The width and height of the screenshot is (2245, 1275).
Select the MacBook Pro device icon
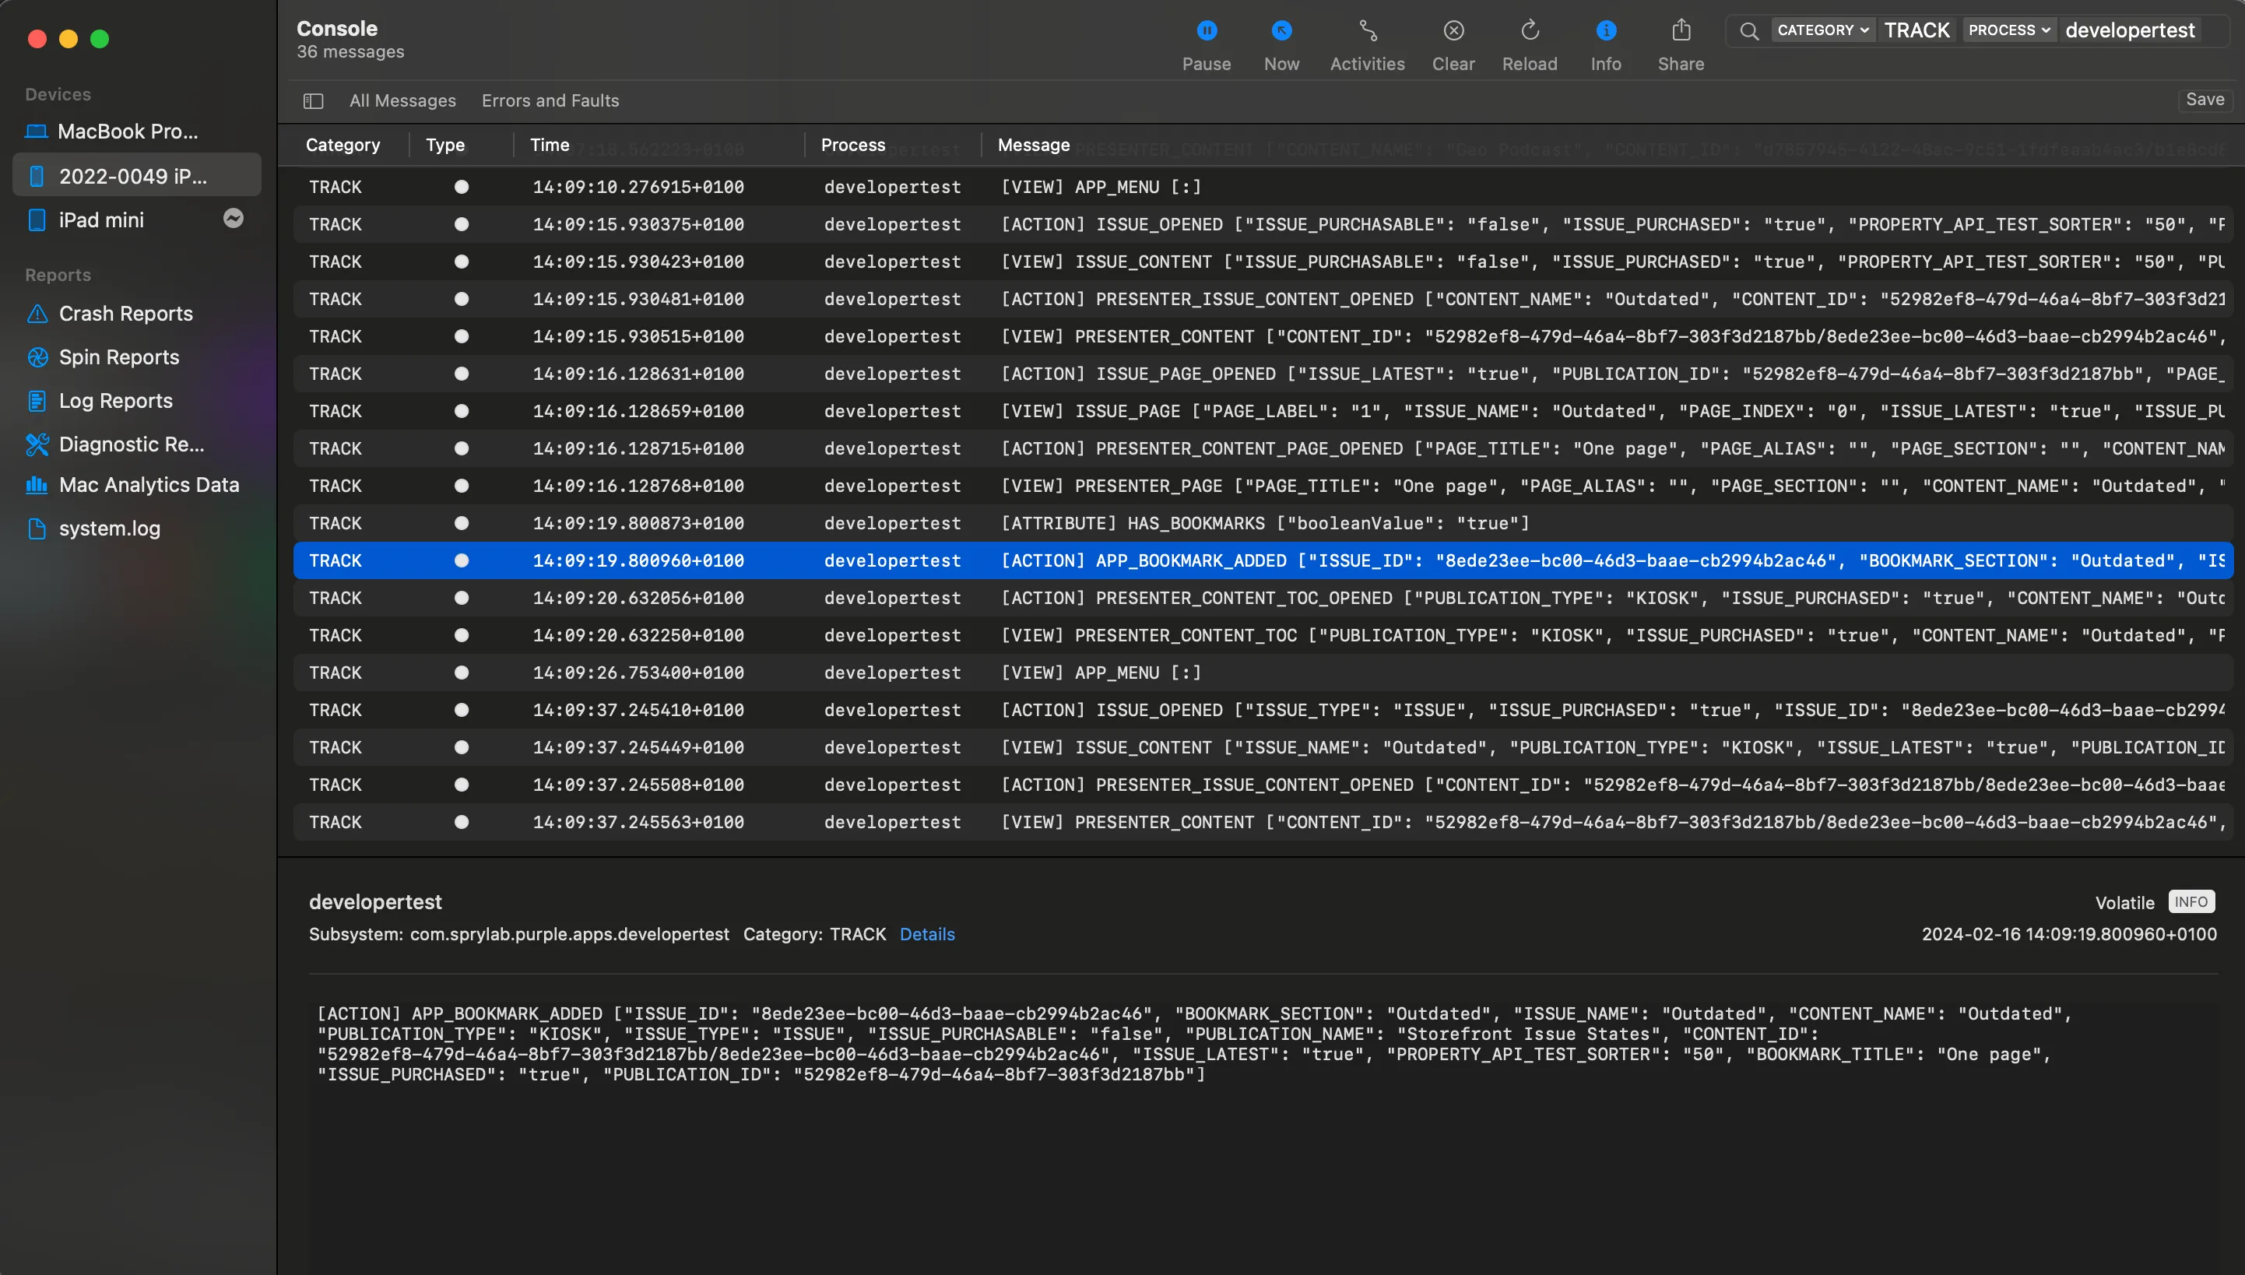(x=36, y=132)
